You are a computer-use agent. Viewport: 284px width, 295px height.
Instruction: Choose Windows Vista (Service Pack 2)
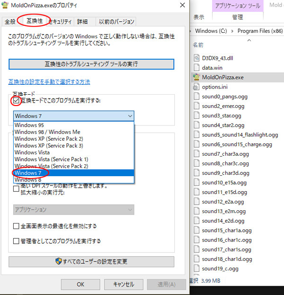tap(73, 166)
